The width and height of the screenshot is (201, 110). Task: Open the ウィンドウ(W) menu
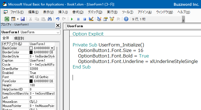point(165,12)
